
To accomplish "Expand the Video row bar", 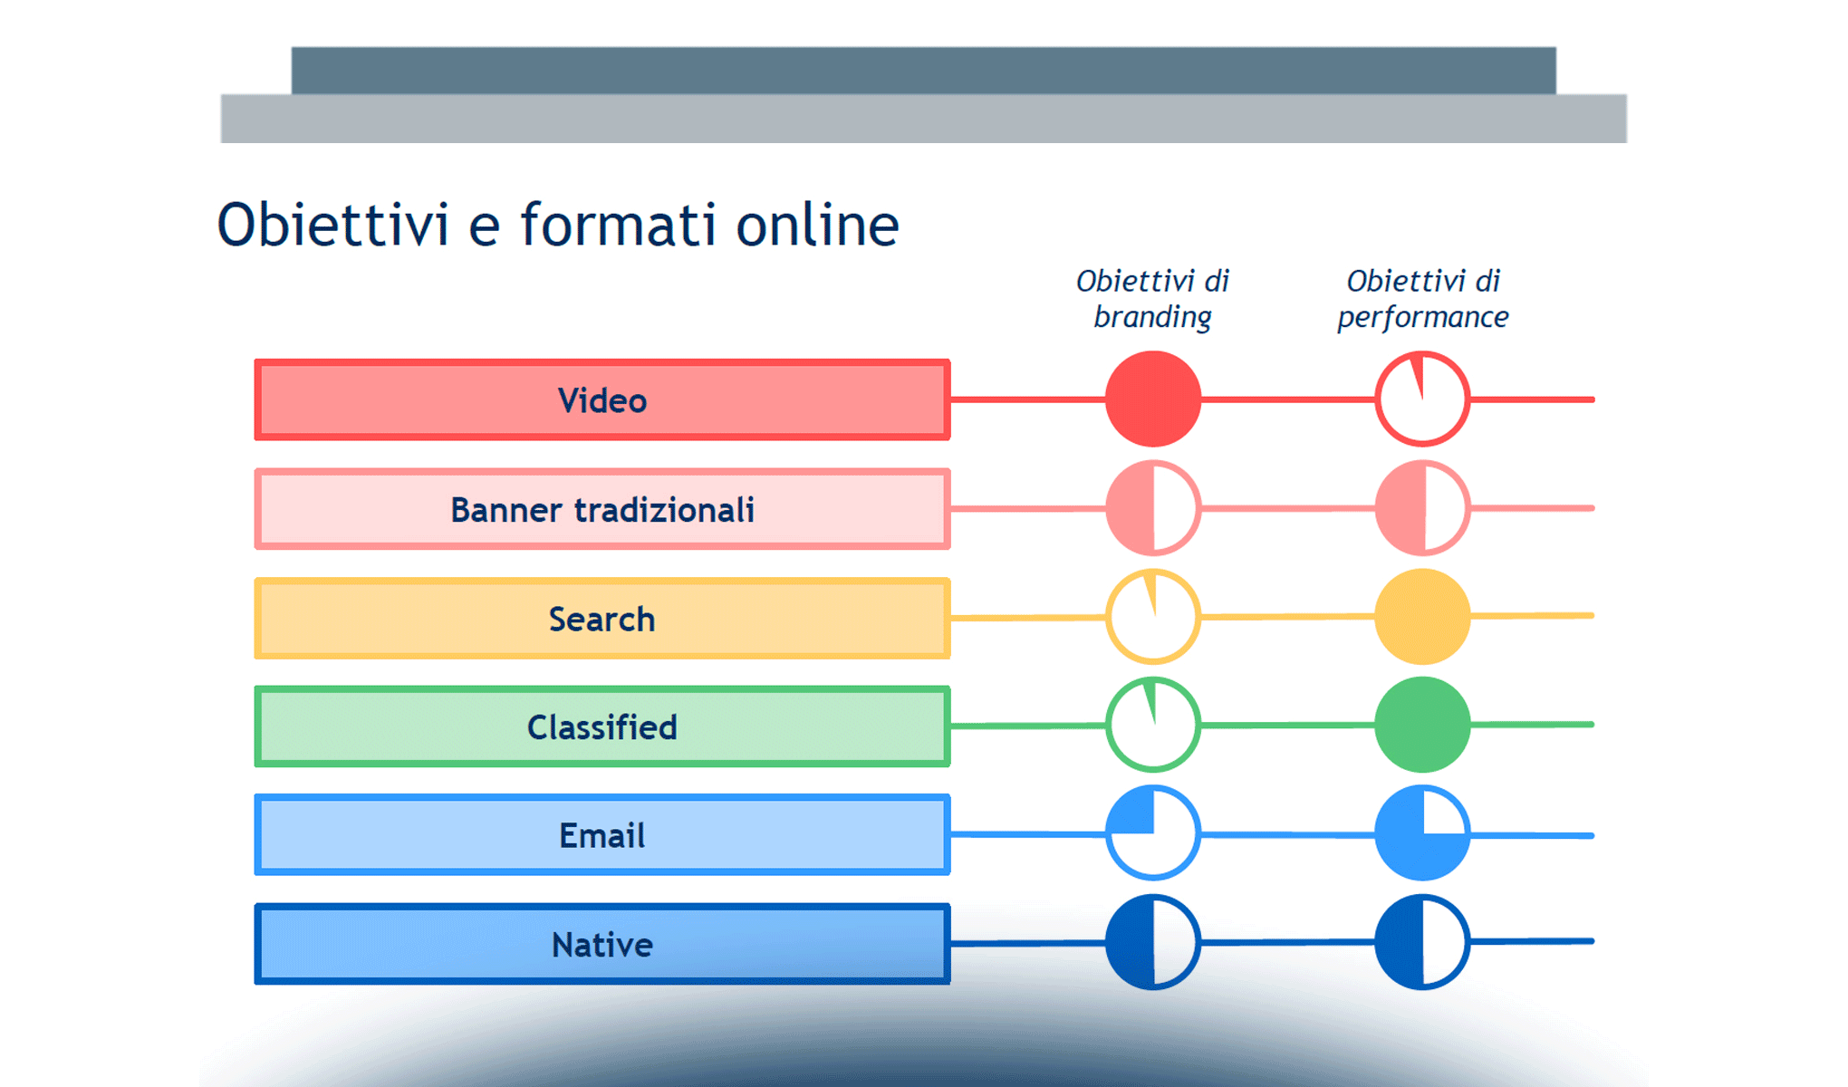I will [602, 399].
